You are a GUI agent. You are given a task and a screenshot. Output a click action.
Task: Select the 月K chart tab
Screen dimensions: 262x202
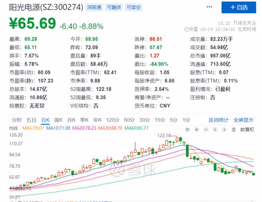(71, 120)
